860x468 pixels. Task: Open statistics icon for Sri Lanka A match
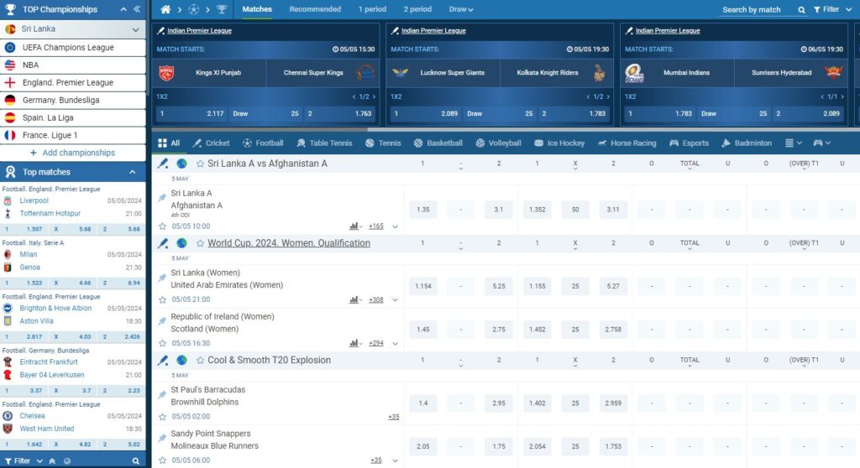tap(354, 226)
